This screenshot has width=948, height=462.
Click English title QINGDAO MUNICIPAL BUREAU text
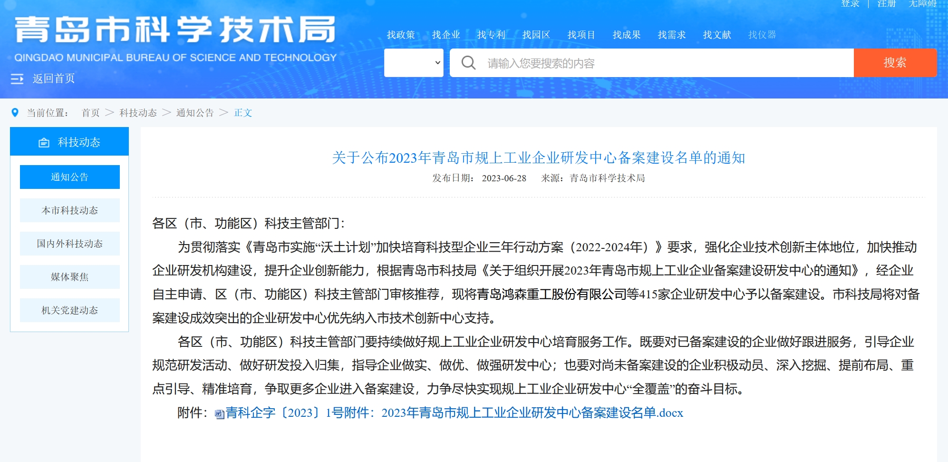point(175,58)
